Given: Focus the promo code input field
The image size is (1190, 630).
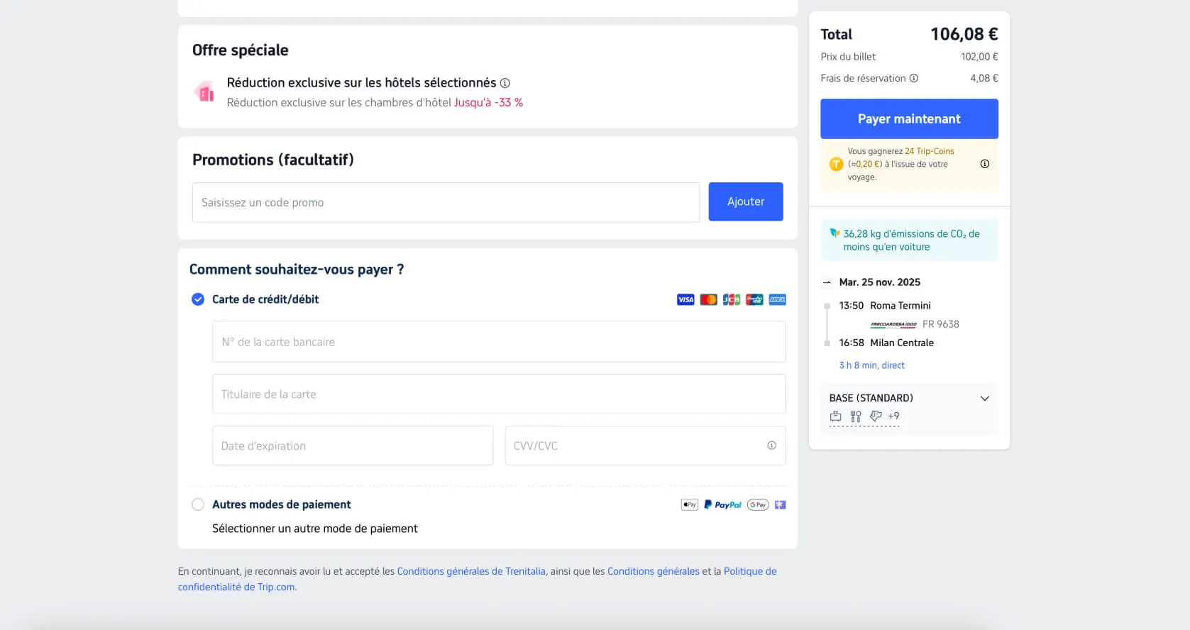Looking at the screenshot, I should pos(446,202).
